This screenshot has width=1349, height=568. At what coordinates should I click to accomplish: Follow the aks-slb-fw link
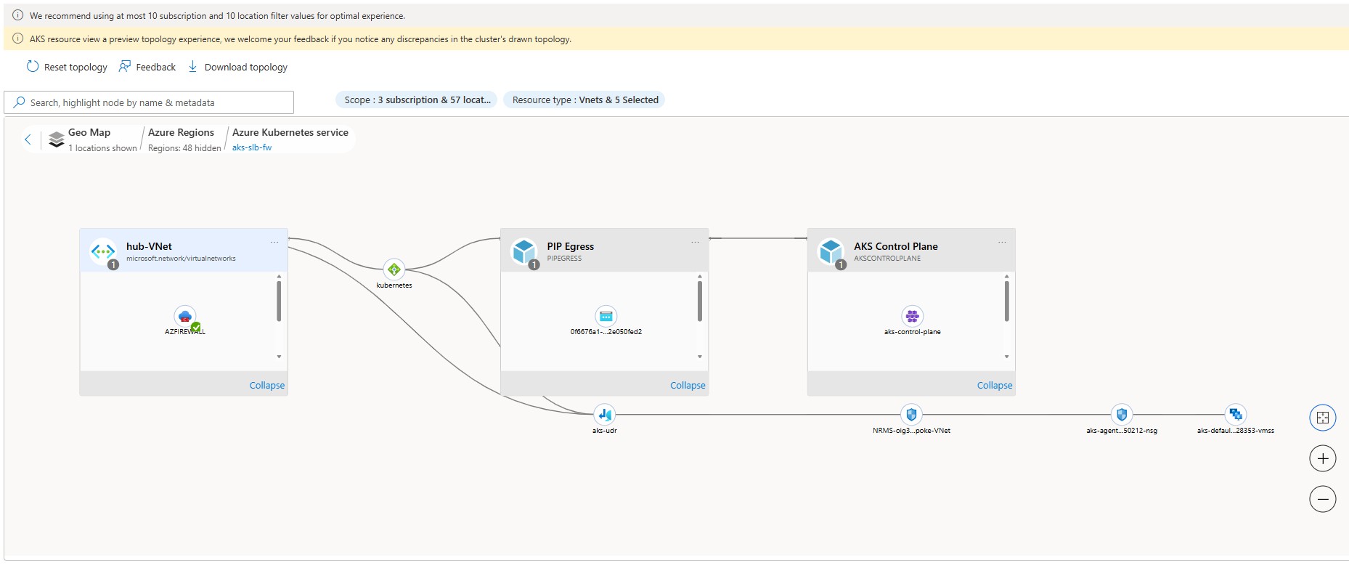(252, 147)
